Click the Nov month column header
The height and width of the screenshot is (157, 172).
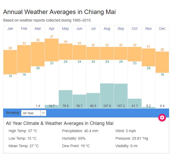[148, 28]
